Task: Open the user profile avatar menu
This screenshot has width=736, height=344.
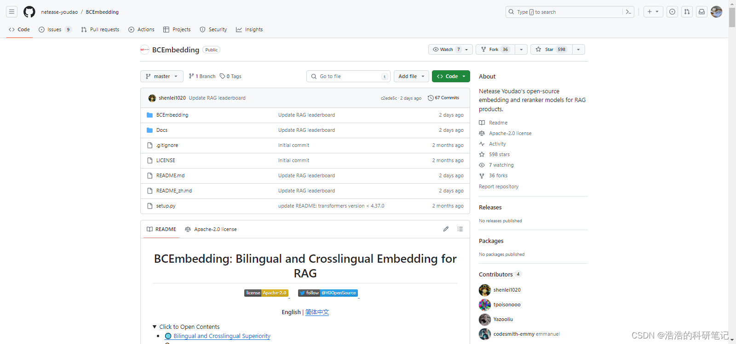Action: (716, 12)
